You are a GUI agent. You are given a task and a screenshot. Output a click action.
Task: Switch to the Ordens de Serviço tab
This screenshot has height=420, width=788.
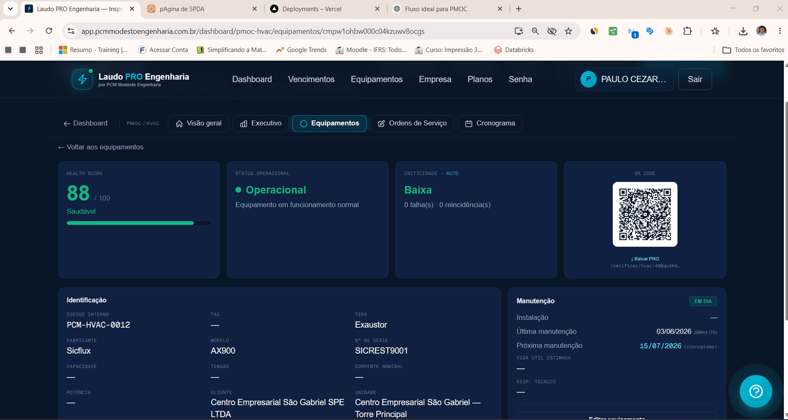pyautogui.click(x=412, y=123)
